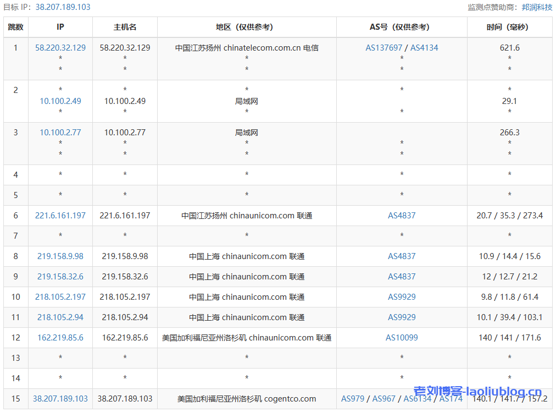
Task: Open target IP link 38.207.189.103 at top
Action: click(63, 7)
